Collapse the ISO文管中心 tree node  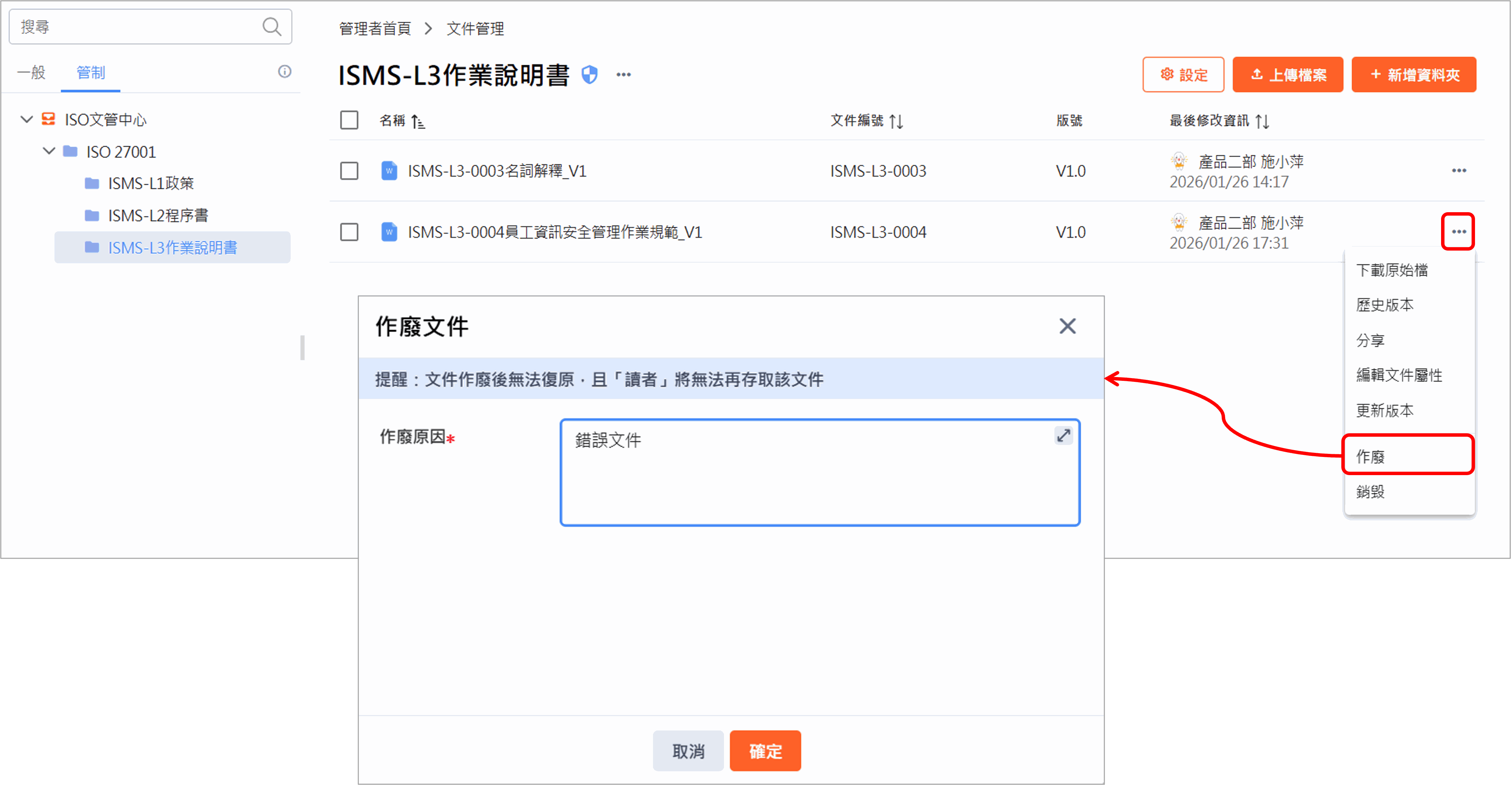[26, 120]
